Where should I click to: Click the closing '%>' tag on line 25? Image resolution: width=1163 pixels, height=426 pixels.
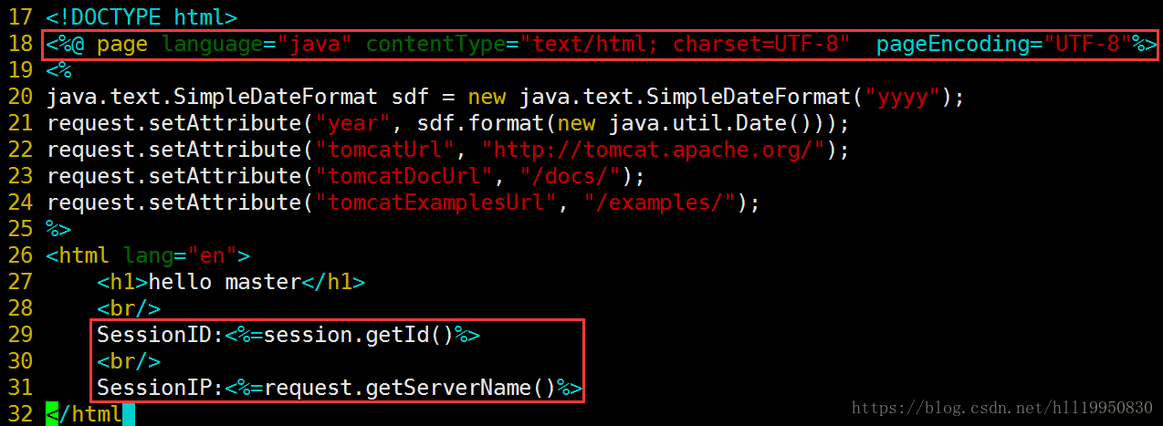click(x=58, y=229)
